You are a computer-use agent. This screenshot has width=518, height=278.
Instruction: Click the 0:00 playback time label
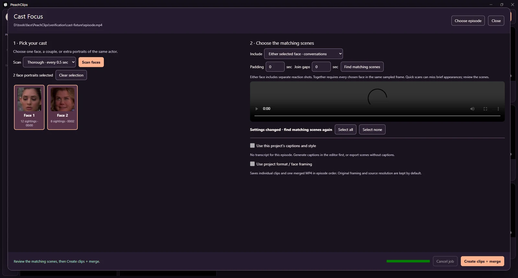coord(266,109)
